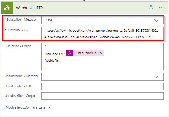
Task: Click the Unsubscribe - Corpo label
Action: tap(20, 96)
